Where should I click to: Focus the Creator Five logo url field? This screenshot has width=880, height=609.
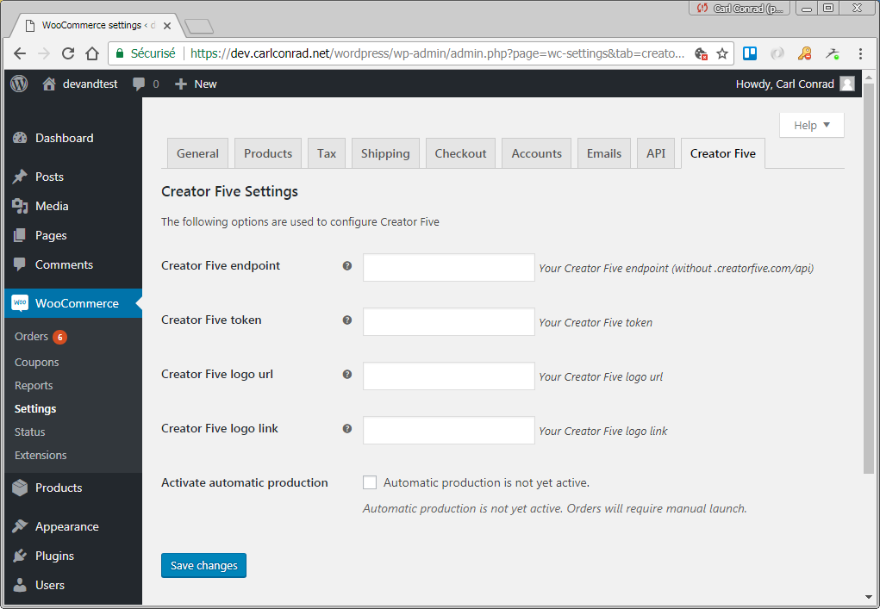point(449,376)
